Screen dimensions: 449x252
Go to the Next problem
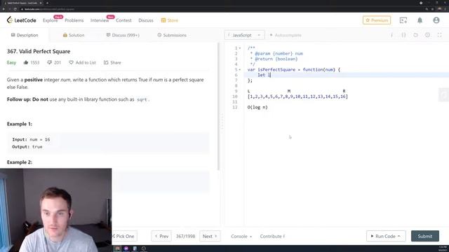[x=210, y=237]
